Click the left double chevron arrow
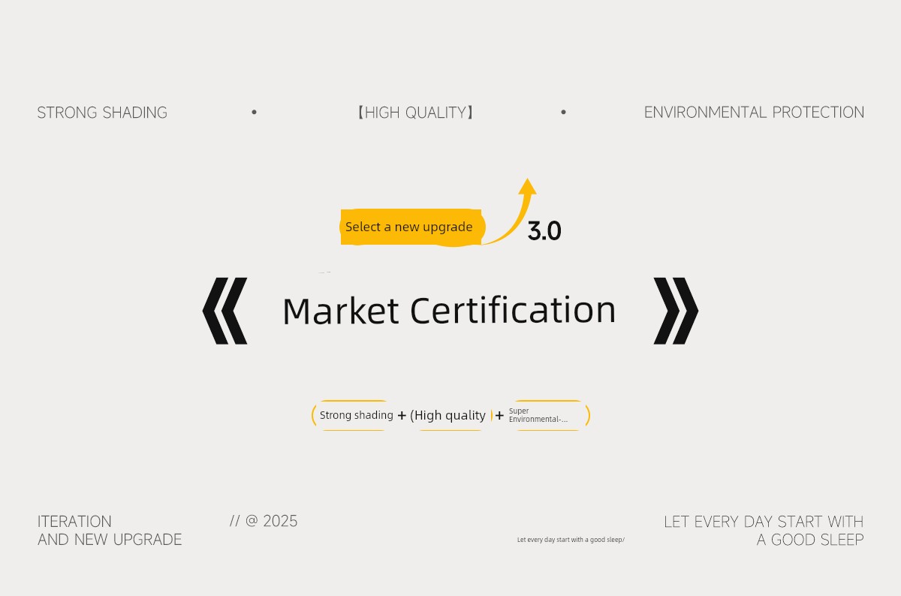The height and width of the screenshot is (596, 901). [224, 311]
